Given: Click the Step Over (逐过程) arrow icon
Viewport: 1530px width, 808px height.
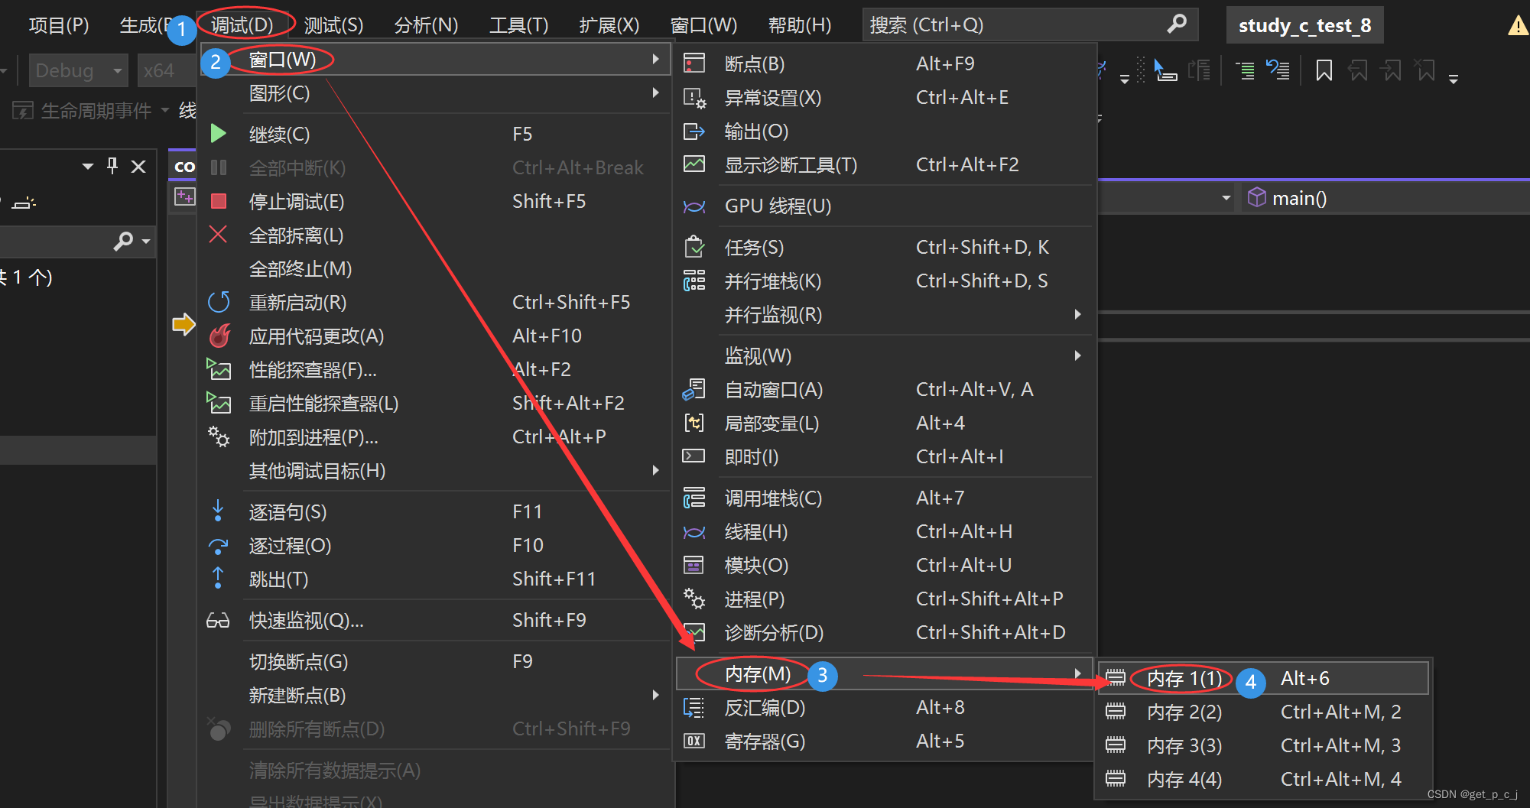Looking at the screenshot, I should (218, 546).
